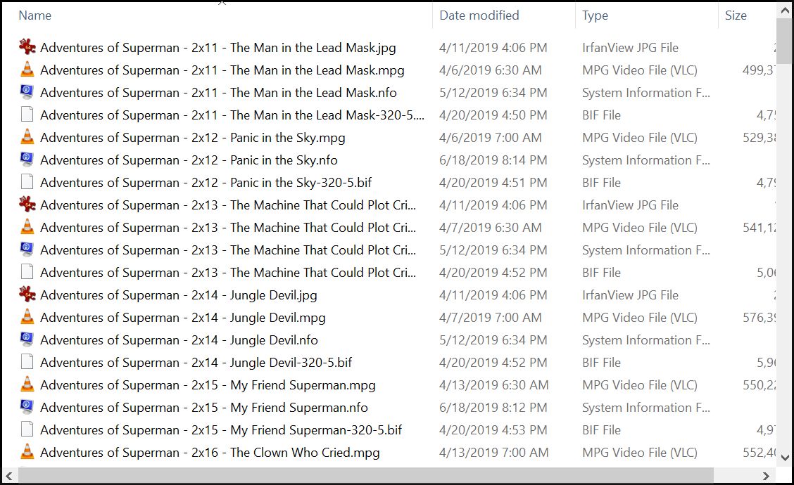Click the date '4/20/2019 4:50 PM'

click(493, 115)
